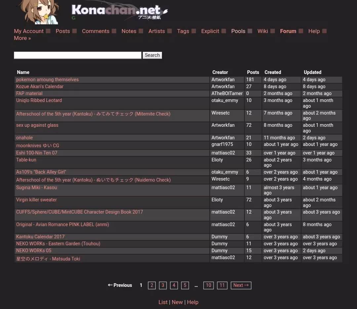Open 'Avian Romance PINK LABEL (anmi)' pool
Screen dimensions: 357x309
pyautogui.click(x=62, y=224)
